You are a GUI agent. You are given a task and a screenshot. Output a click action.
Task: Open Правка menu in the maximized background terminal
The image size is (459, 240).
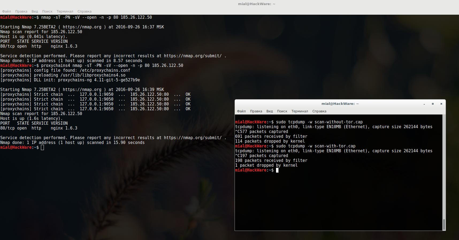(21, 11)
